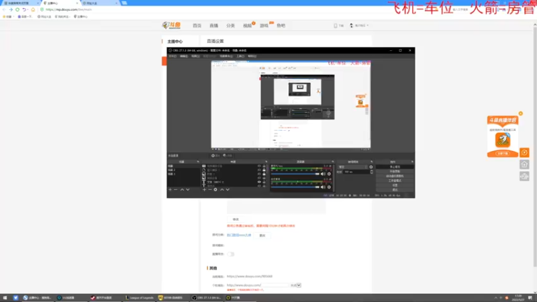Toggle lock icon of first OBS source
537x302 pixels.
(264, 166)
